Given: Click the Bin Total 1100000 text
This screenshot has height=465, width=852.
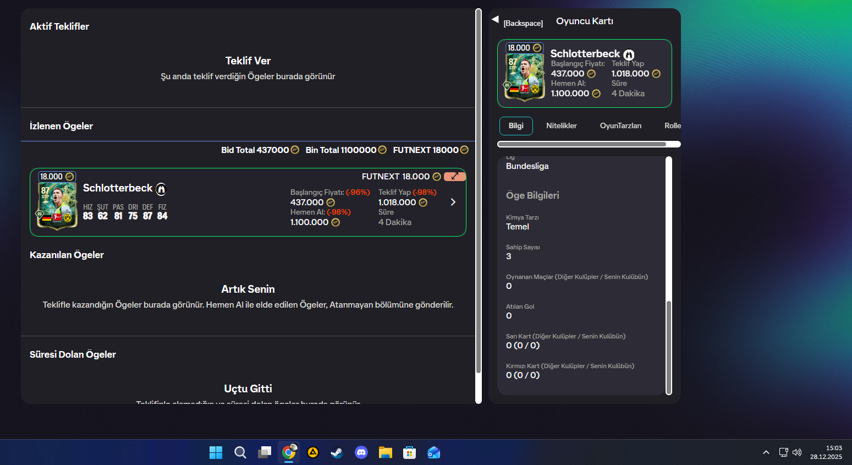Looking at the screenshot, I should 341,150.
